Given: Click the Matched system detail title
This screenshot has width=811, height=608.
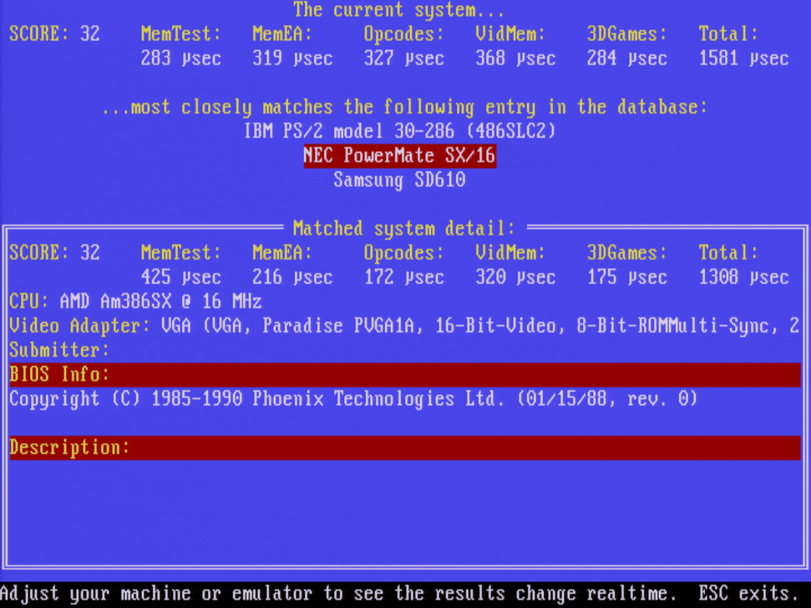Looking at the screenshot, I should tap(404, 229).
